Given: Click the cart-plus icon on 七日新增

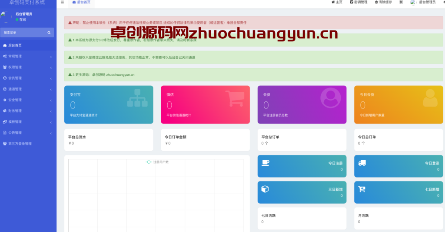Looking at the screenshot, I should 362,189.
